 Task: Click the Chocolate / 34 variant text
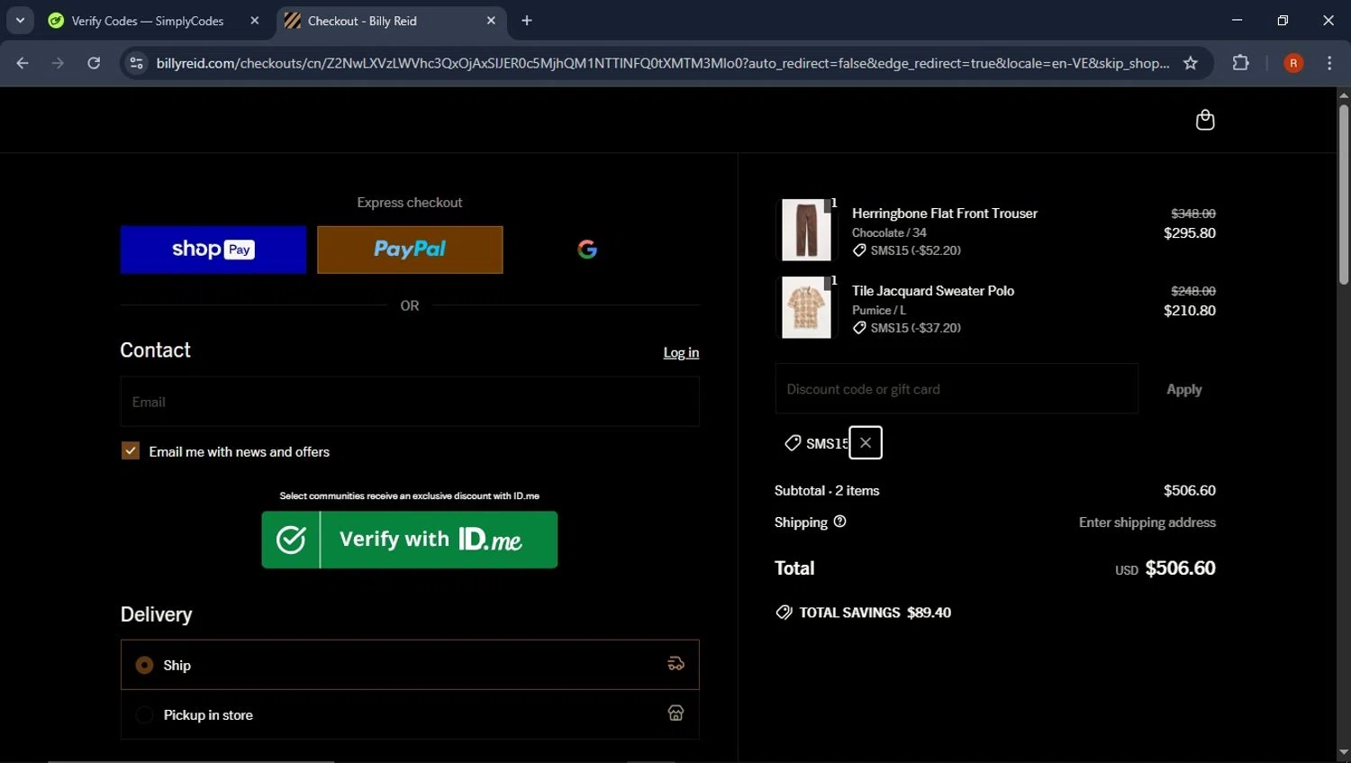click(x=889, y=232)
